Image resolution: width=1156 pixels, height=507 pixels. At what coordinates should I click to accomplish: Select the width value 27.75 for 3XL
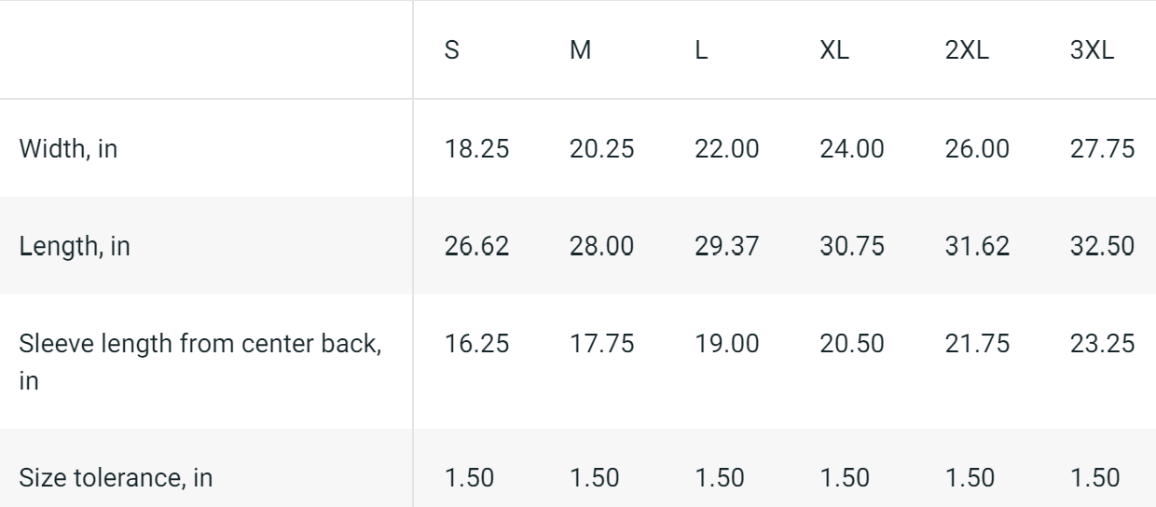[x=1104, y=149]
